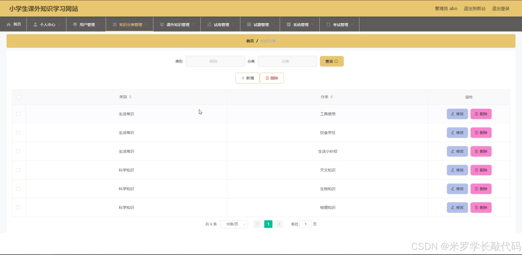522x255 pixels.
Task: Click the trash icon on top 删除 button
Action: pyautogui.click(x=267, y=78)
